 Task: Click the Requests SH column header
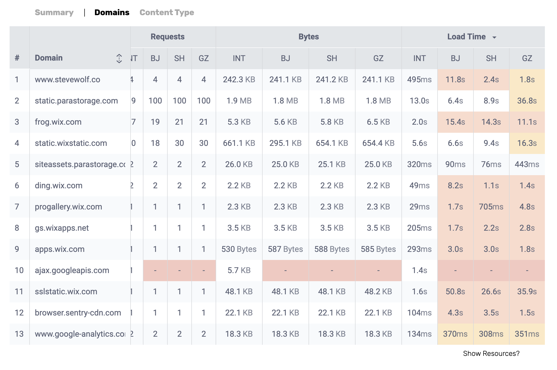tap(179, 58)
